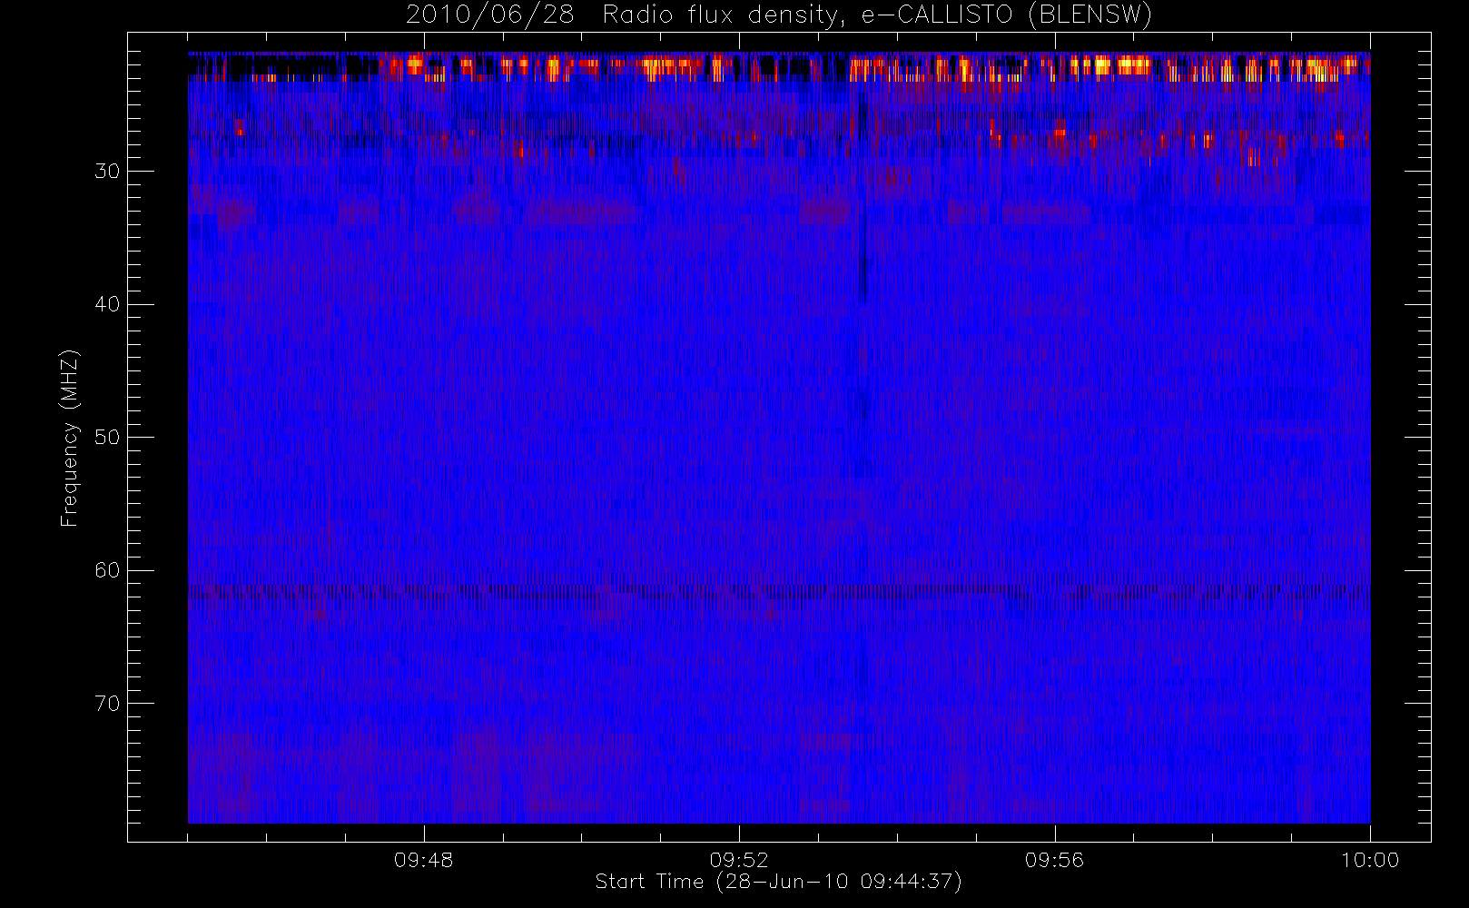The width and height of the screenshot is (1469, 908).
Task: Click the 'Start Time (28-Jun-10 09:44:37)' label
Action: pos(778,882)
